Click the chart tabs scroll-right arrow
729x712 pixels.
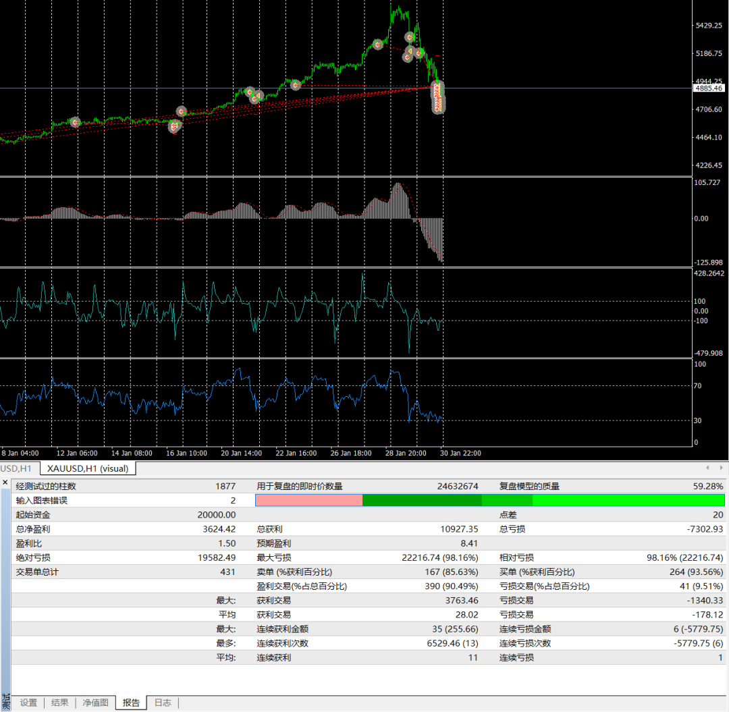721,468
